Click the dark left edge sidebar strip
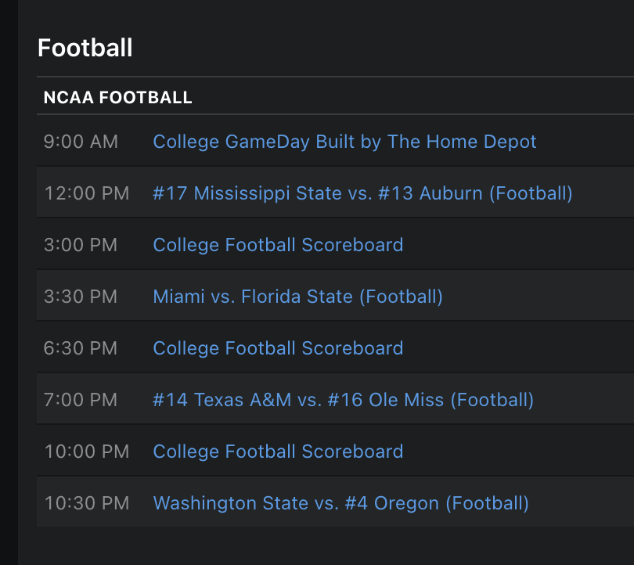 (8, 282)
